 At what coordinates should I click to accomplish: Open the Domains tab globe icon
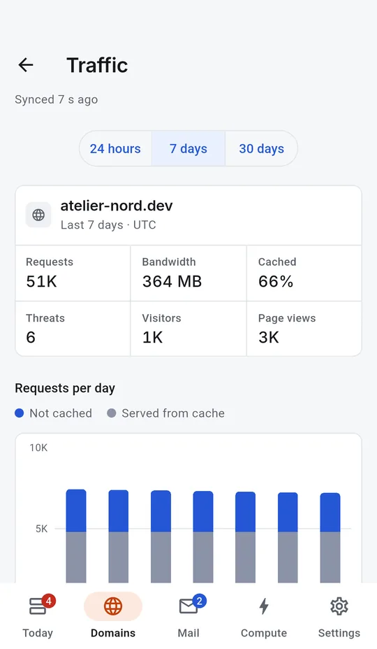pyautogui.click(x=113, y=606)
